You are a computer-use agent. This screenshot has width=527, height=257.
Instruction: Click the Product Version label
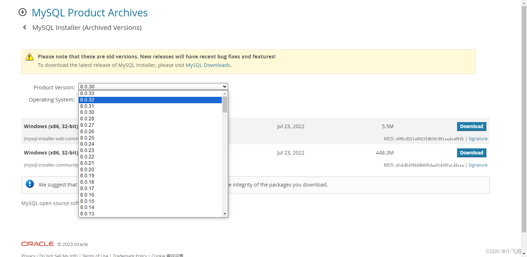[x=54, y=87]
